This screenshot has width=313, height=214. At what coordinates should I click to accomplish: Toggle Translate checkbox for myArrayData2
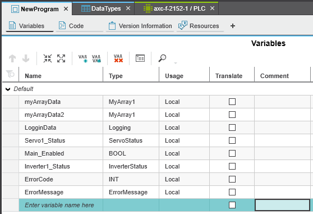tap(232, 115)
